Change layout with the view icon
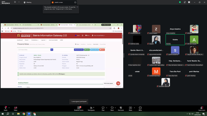The width and height of the screenshot is (207, 116). pos(189,2)
